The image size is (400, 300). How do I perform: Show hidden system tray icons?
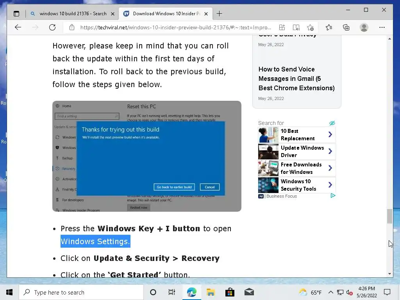coord(330,292)
